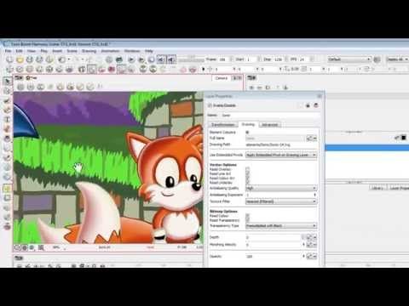Toggle the Read Transparency checkbox
Image resolution: width=409 pixels, height=306 pixels.
(247, 220)
